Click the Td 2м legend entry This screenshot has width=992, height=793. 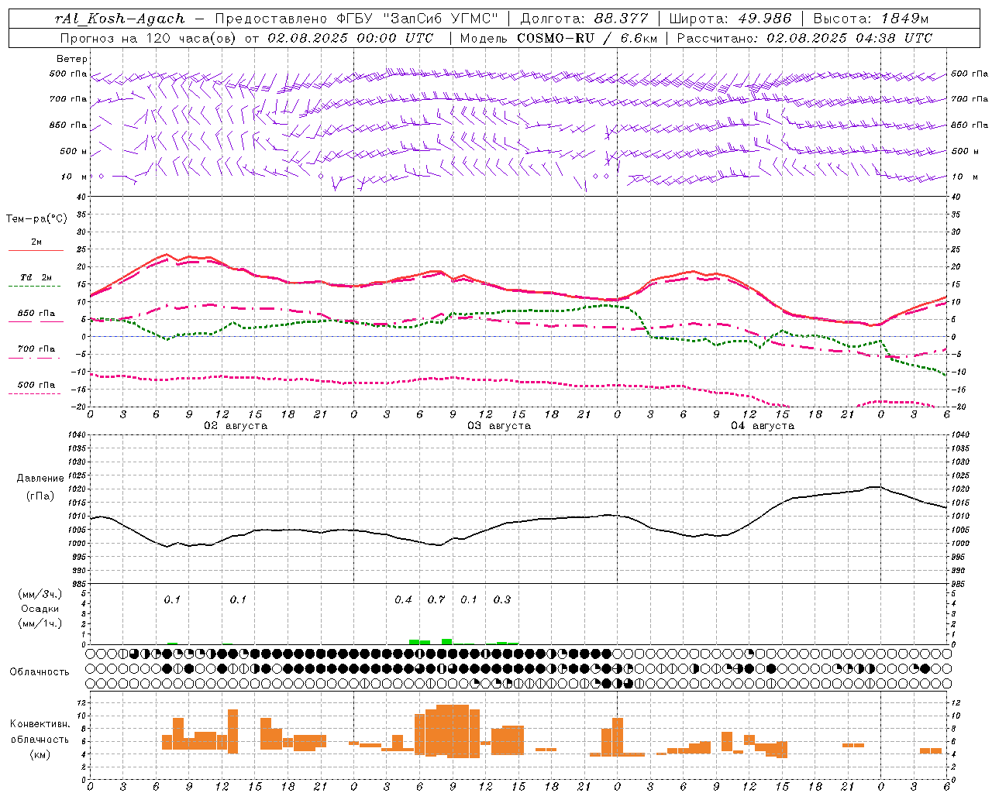pos(36,277)
